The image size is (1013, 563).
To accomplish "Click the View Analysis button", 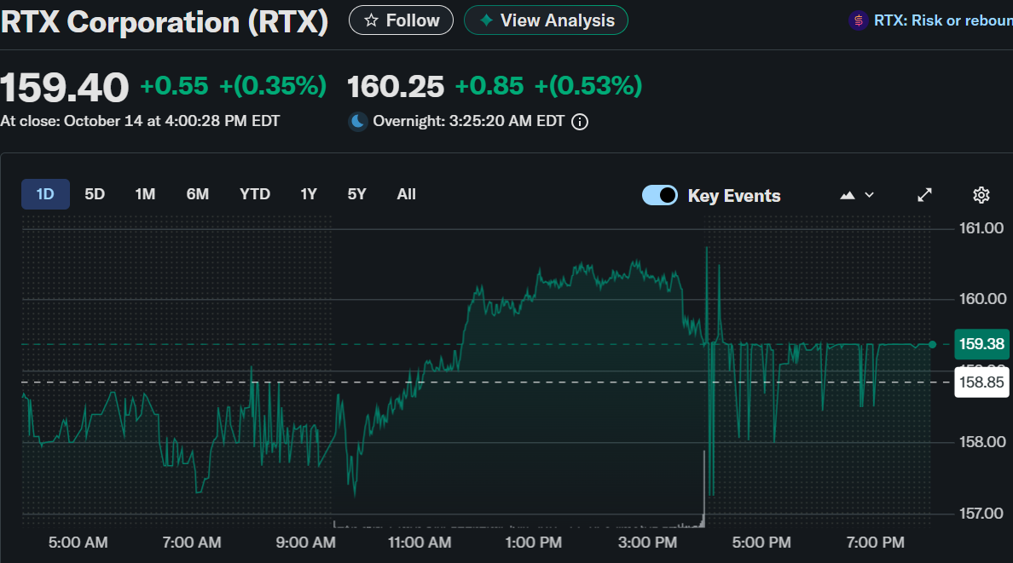I will pos(546,20).
